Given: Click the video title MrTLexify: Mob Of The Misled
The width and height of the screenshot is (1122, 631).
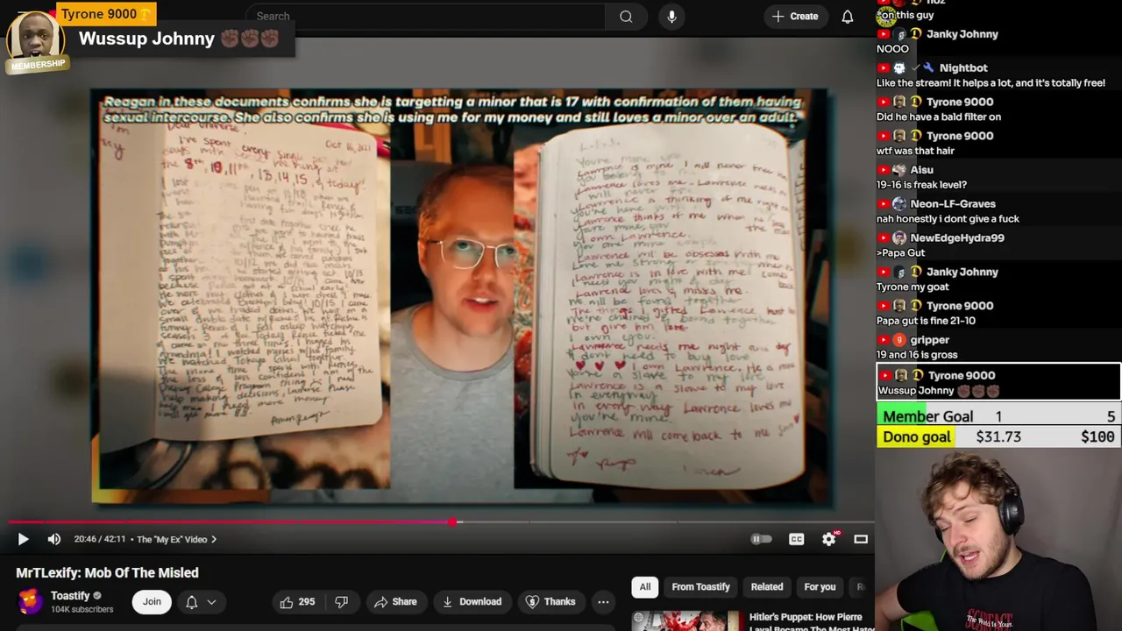Looking at the screenshot, I should [x=107, y=572].
